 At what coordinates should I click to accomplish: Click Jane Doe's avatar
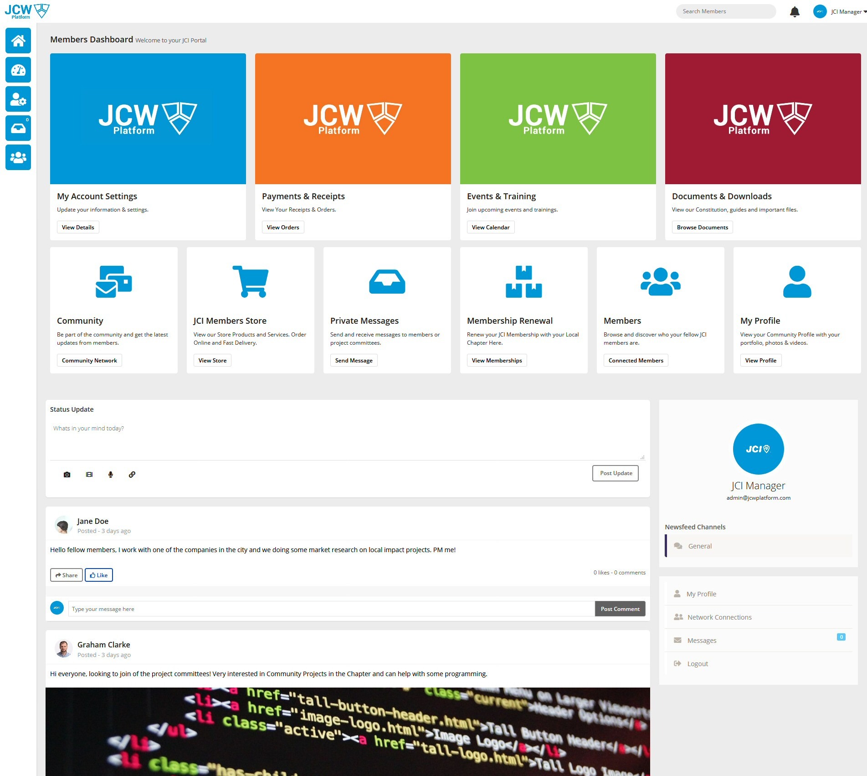point(63,525)
